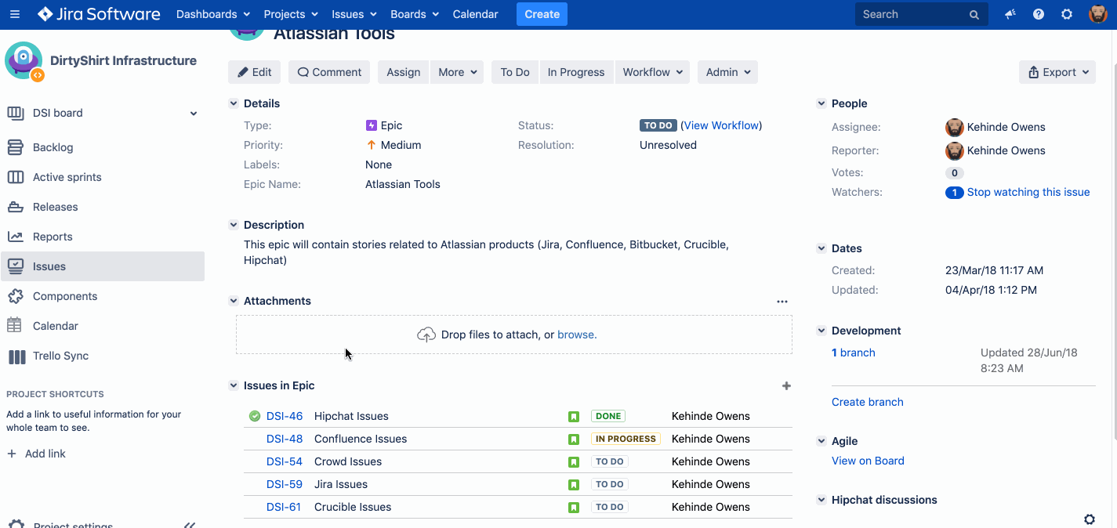Open issue DSI-48
This screenshot has width=1117, height=528.
tap(285, 439)
